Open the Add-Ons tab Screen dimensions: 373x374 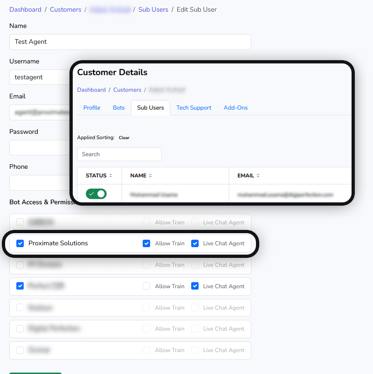235,108
